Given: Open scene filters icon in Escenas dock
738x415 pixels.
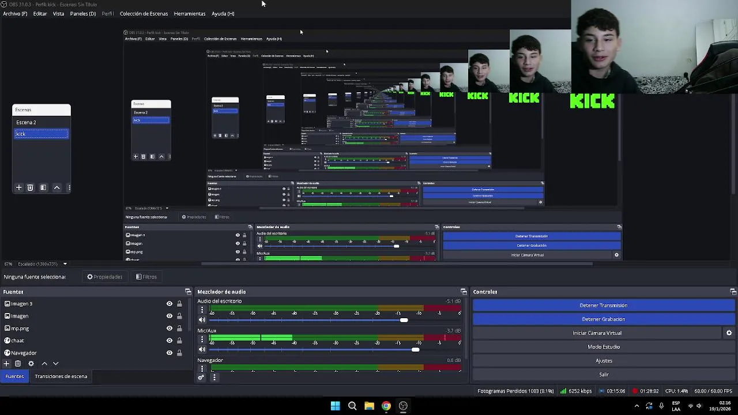Looking at the screenshot, I should (43, 188).
